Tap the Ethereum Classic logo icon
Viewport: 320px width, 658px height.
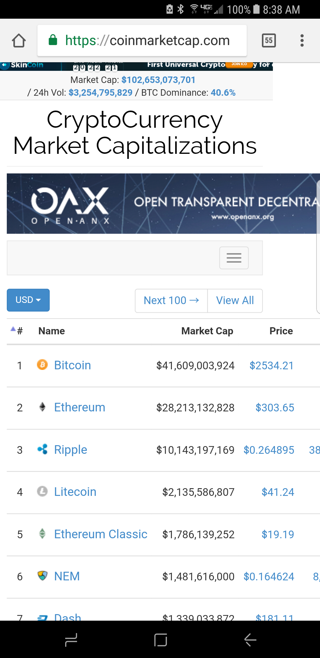click(x=42, y=534)
